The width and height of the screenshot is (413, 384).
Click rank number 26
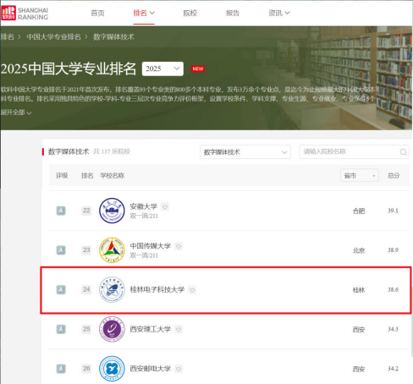click(x=86, y=369)
